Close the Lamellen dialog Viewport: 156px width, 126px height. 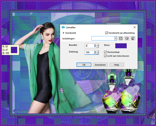(135, 27)
